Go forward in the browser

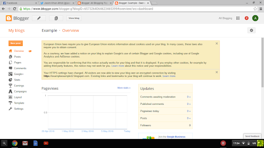tap(9, 9)
